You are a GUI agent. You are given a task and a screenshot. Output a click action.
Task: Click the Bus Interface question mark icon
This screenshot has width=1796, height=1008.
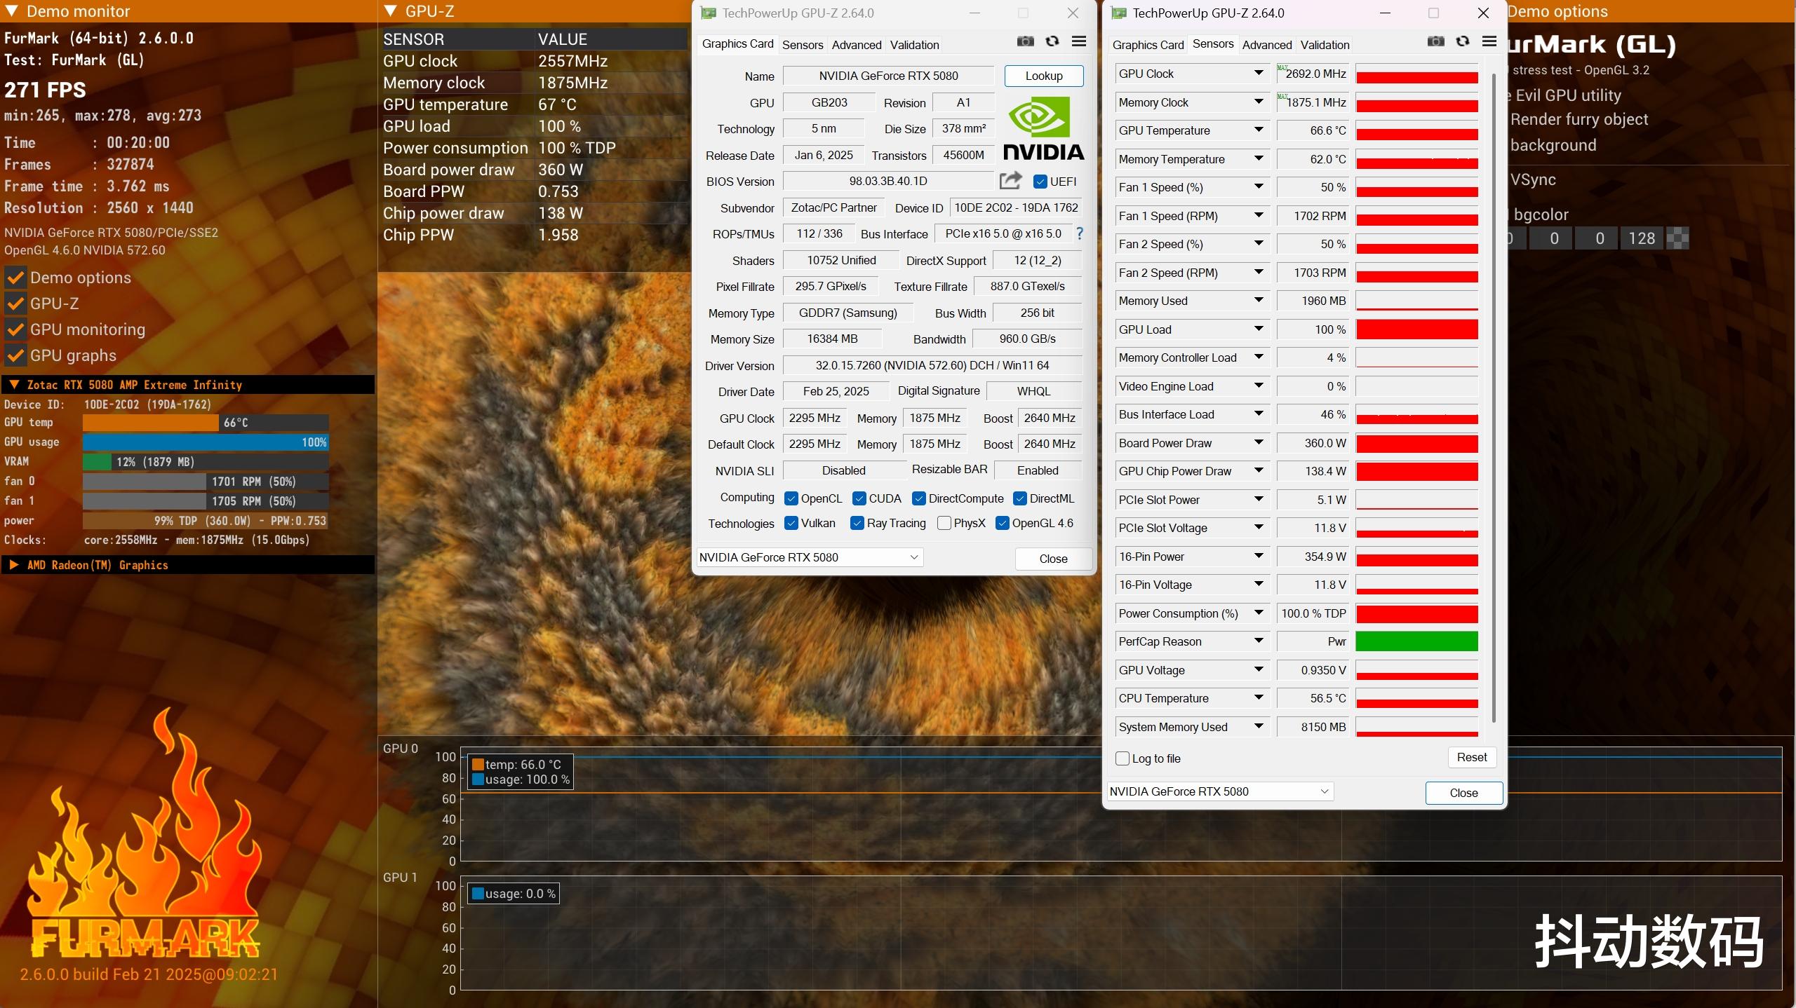pyautogui.click(x=1080, y=234)
